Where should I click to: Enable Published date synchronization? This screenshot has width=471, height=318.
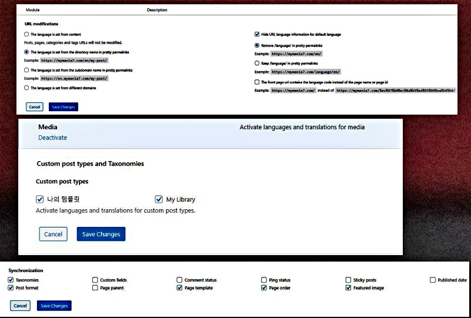[433, 280]
